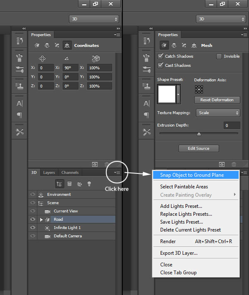This screenshot has height=295, width=249.
Task: Click the X rotation field showing 90°
Action: click(70, 68)
